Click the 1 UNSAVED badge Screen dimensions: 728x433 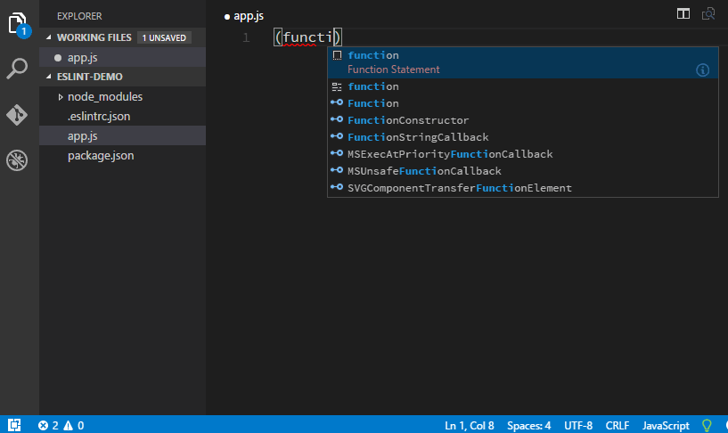(164, 37)
